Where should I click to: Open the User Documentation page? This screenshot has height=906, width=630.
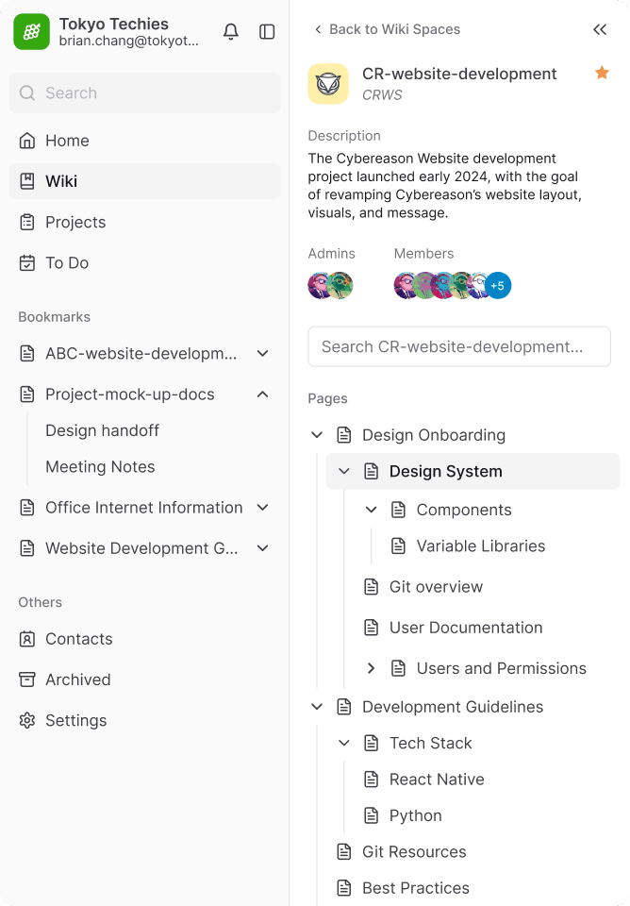[466, 628]
